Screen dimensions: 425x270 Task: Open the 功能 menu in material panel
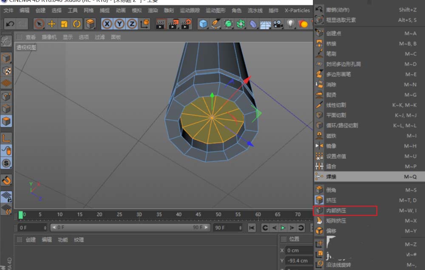click(x=62, y=240)
